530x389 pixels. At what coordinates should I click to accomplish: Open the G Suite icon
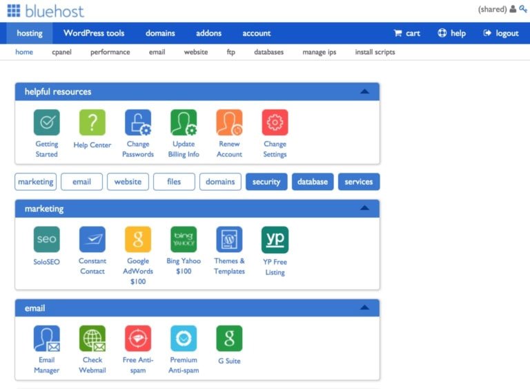229,339
